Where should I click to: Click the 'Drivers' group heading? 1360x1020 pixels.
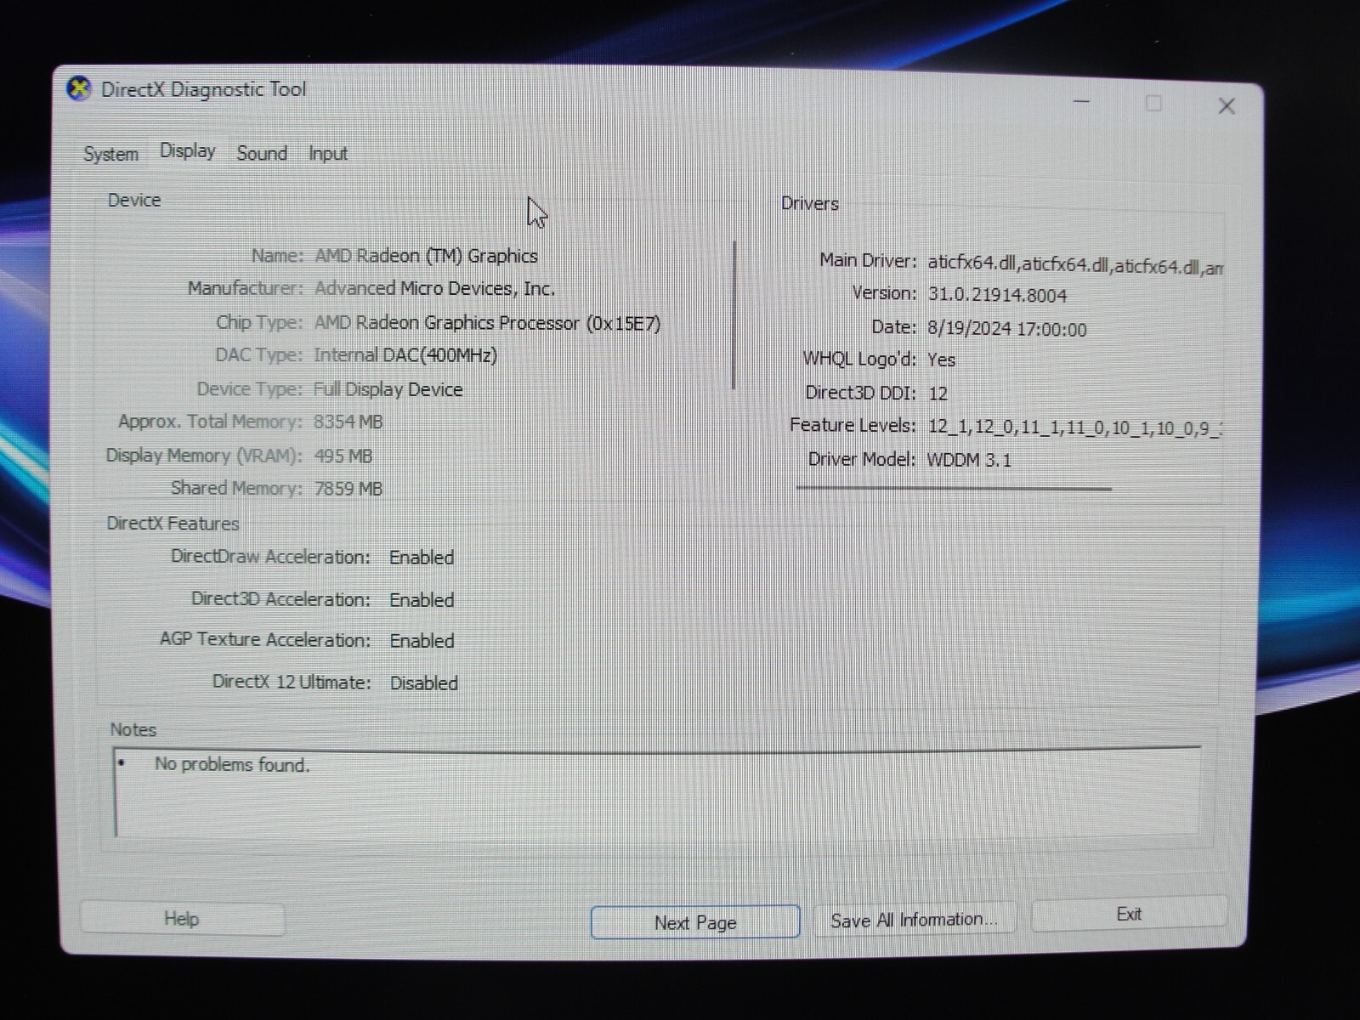pyautogui.click(x=809, y=203)
